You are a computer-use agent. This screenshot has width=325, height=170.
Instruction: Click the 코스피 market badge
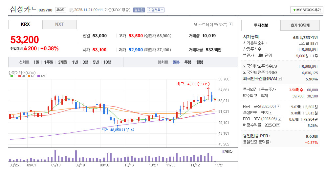[x=60, y=10]
